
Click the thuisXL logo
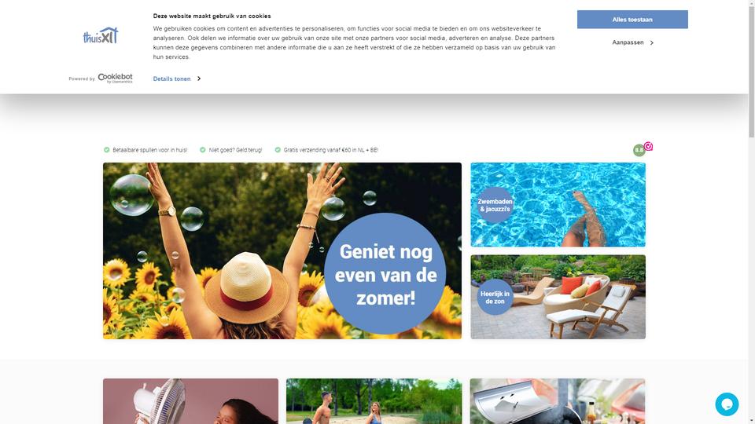[101, 35]
